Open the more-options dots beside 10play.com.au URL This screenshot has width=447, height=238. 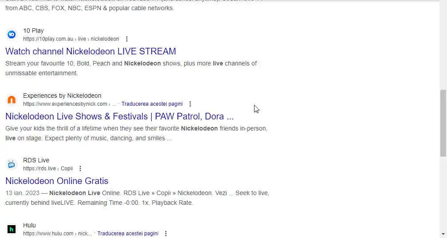pyautogui.click(x=126, y=39)
